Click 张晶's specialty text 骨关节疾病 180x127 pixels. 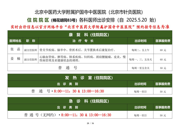point(47,50)
